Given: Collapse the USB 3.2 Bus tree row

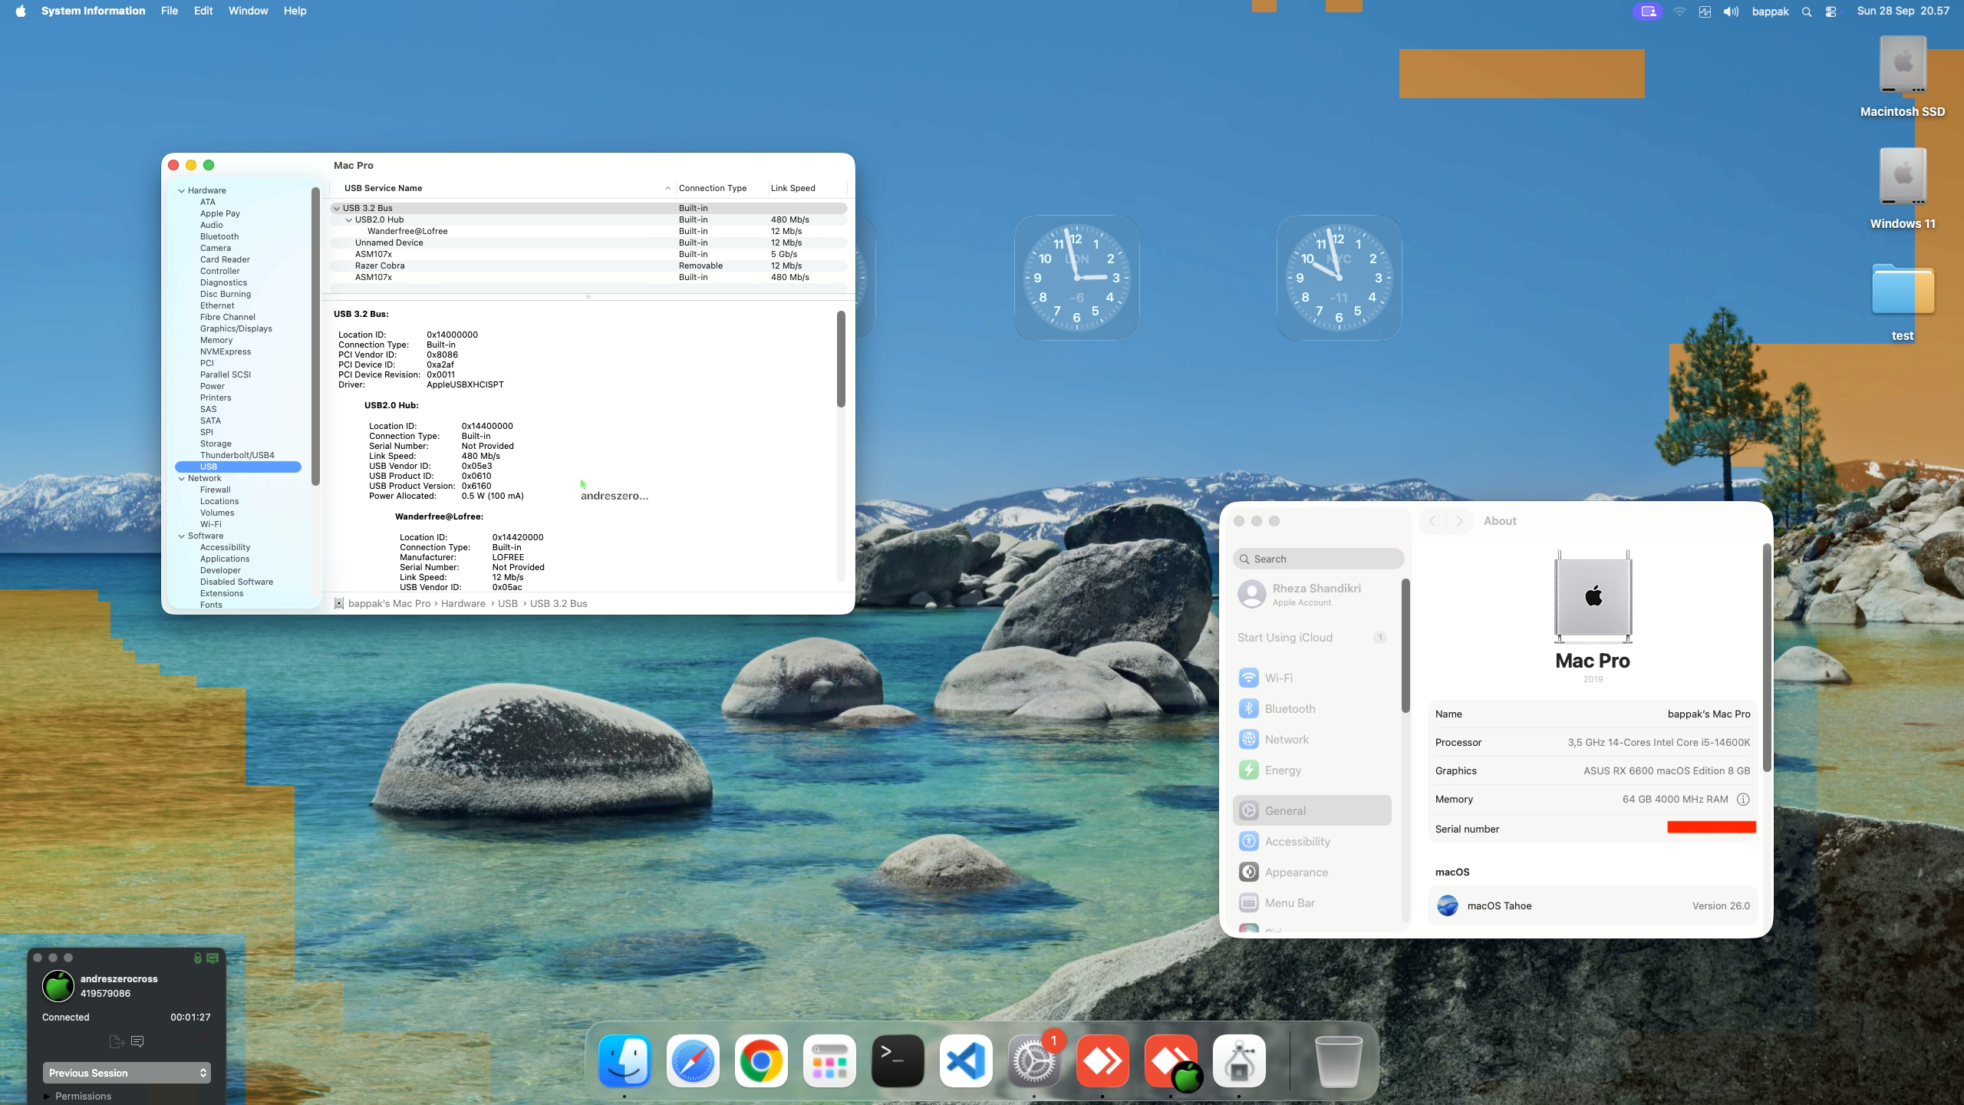Looking at the screenshot, I should [336, 208].
